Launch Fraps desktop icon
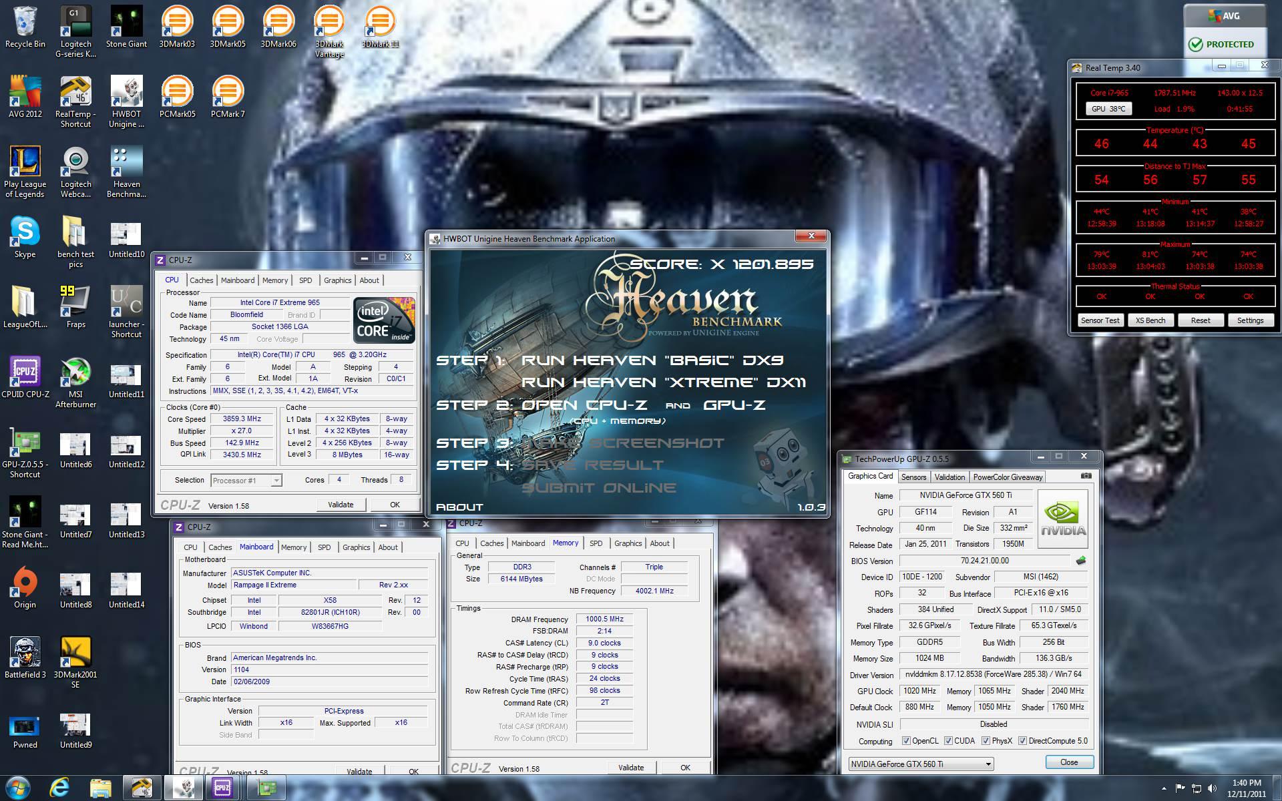Viewport: 1282px width, 801px height. [75, 308]
